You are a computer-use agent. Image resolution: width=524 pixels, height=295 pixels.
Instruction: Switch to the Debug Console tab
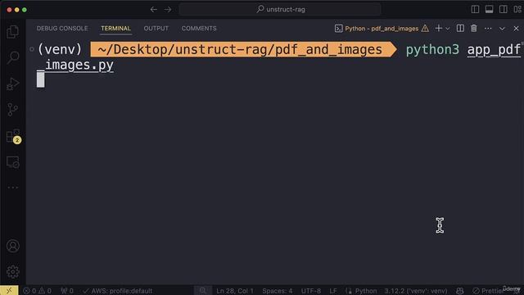62,29
